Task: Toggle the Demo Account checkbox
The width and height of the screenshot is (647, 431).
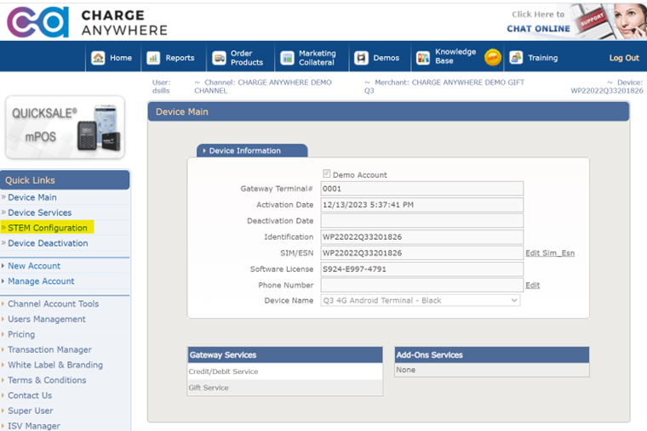Action: [x=327, y=174]
